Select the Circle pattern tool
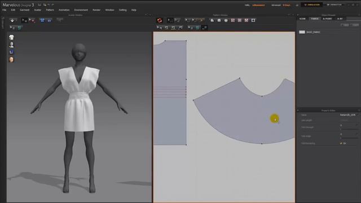Viewport: 361px width, 203px height. pyautogui.click(x=226, y=20)
